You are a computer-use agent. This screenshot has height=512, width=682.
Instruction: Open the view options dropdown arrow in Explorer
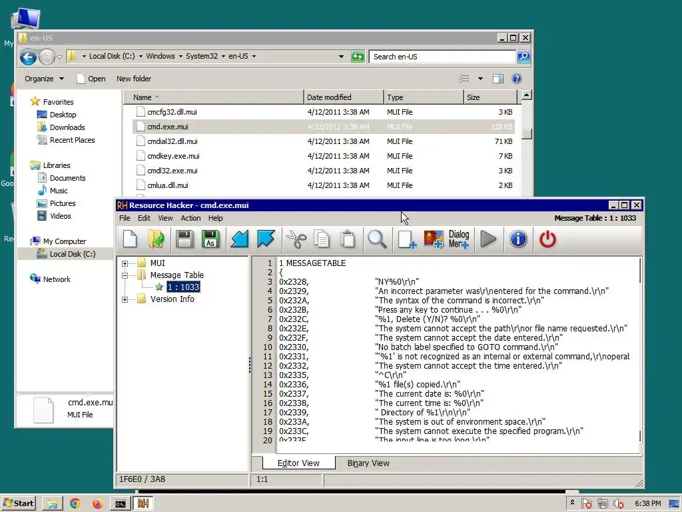coord(480,79)
